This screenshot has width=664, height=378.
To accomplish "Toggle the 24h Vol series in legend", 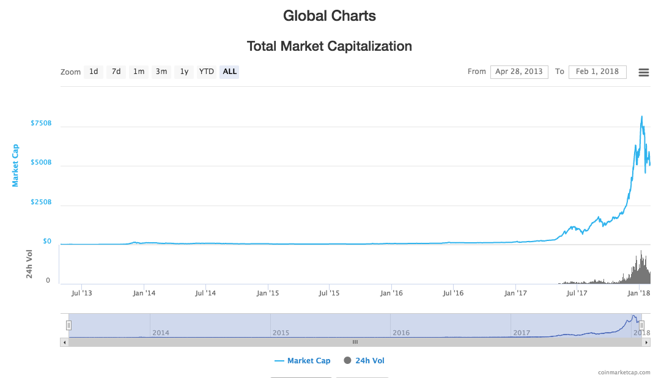I will pos(369,361).
